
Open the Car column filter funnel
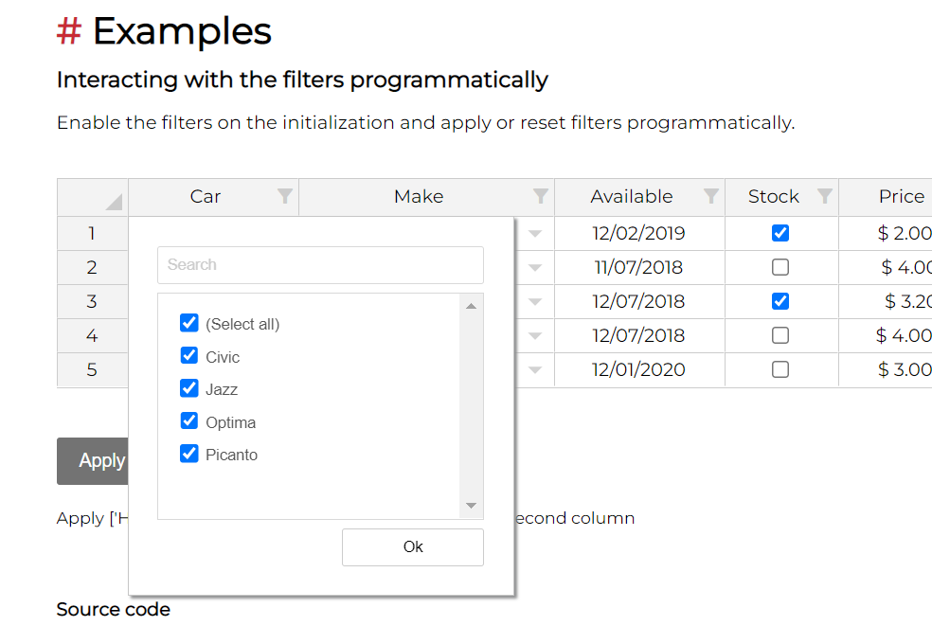click(285, 196)
